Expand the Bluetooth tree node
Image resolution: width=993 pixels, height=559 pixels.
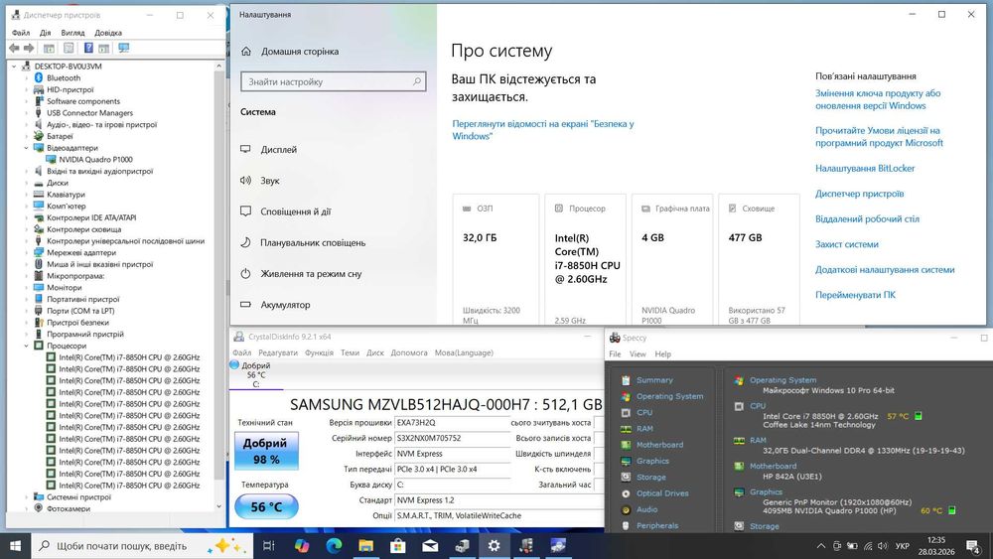(27, 77)
